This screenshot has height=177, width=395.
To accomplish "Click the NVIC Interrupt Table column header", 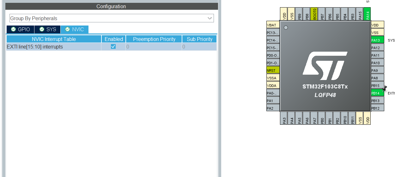I will coord(54,39).
